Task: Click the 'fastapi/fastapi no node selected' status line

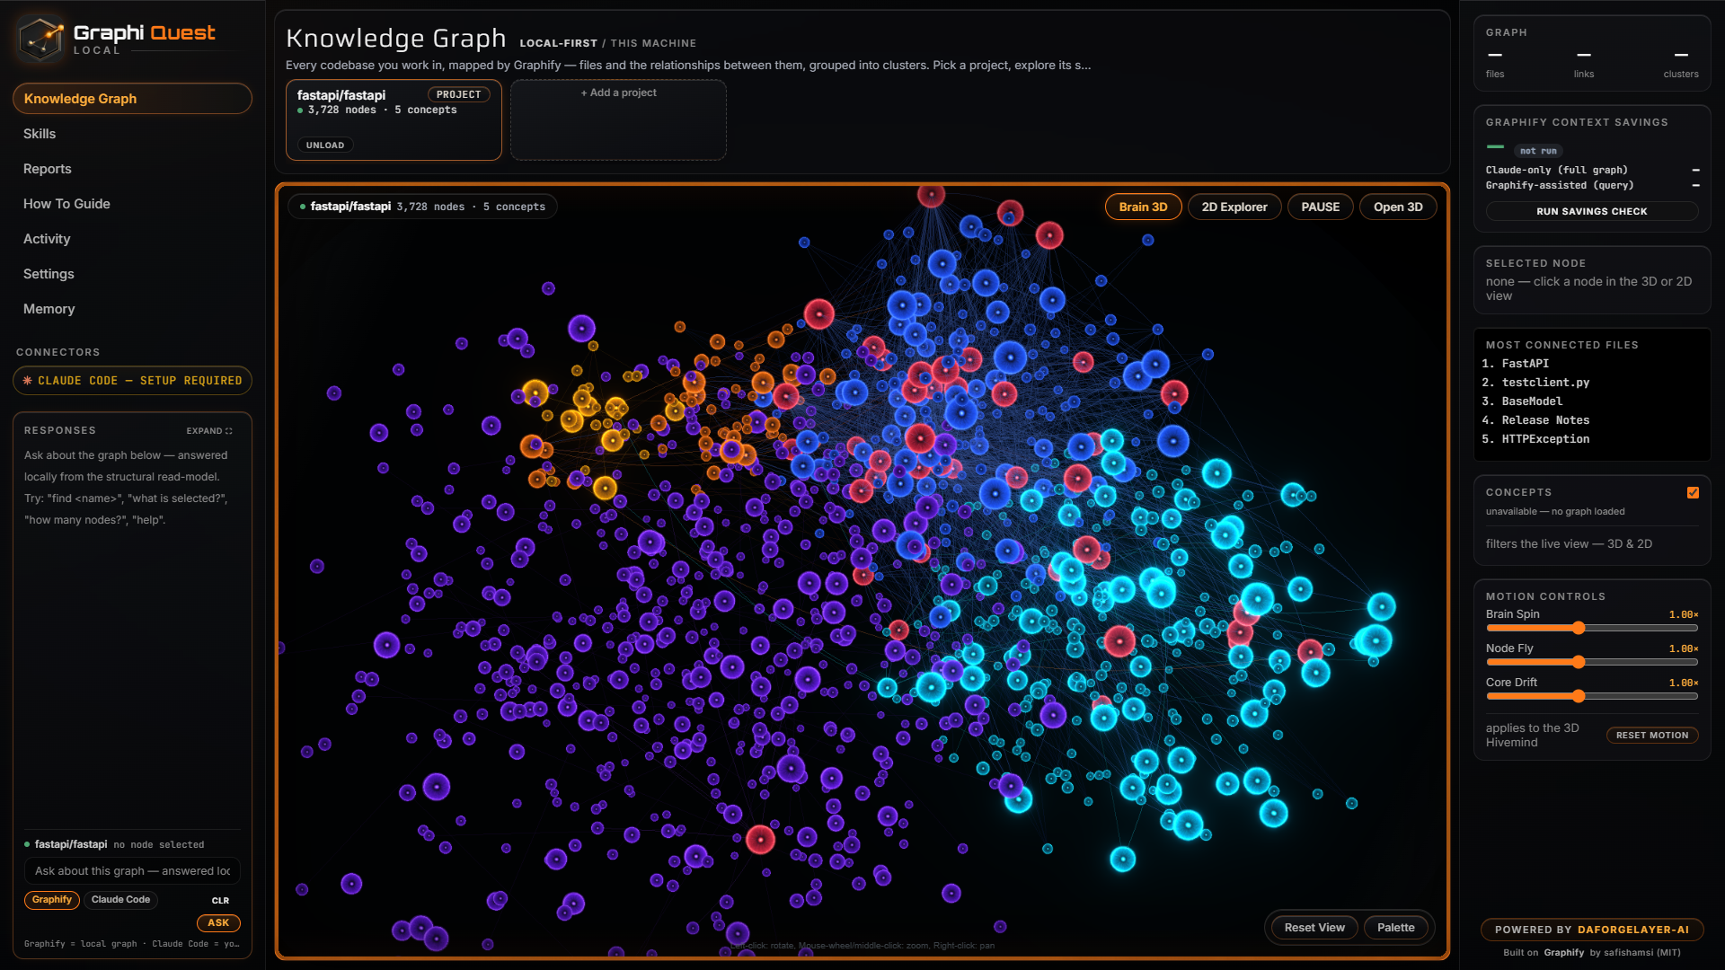Action: (114, 845)
